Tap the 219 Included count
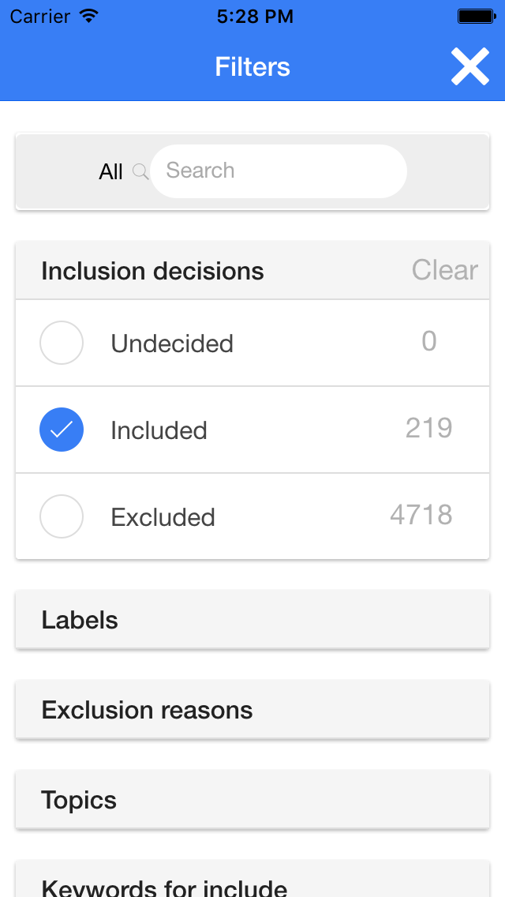Viewport: 505px width, 897px height. point(429,428)
